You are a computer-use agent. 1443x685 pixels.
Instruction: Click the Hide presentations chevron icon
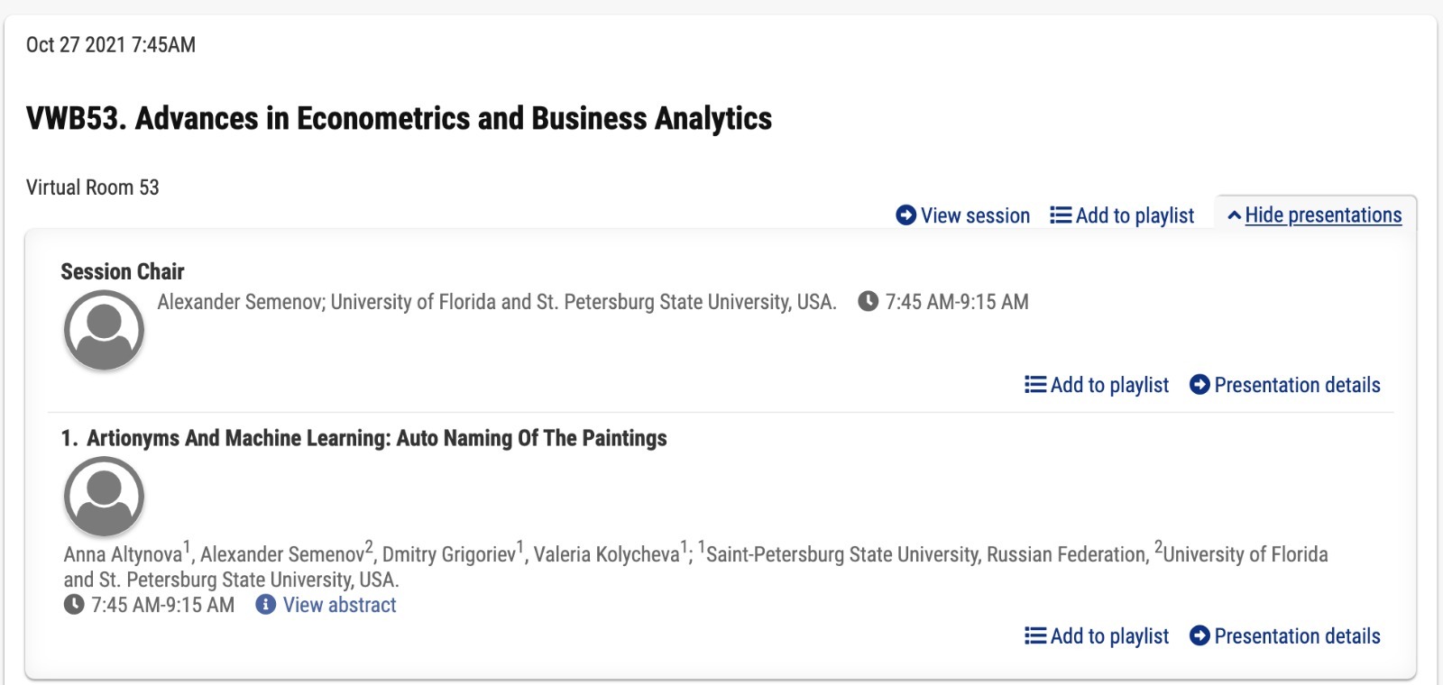[1235, 215]
